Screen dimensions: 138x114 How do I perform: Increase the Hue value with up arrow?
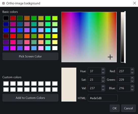[103, 69]
